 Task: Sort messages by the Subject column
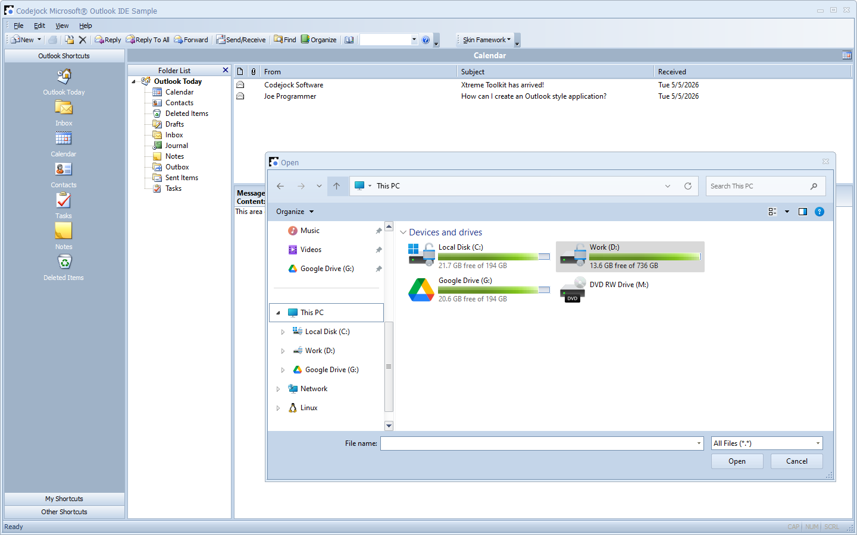coord(555,71)
